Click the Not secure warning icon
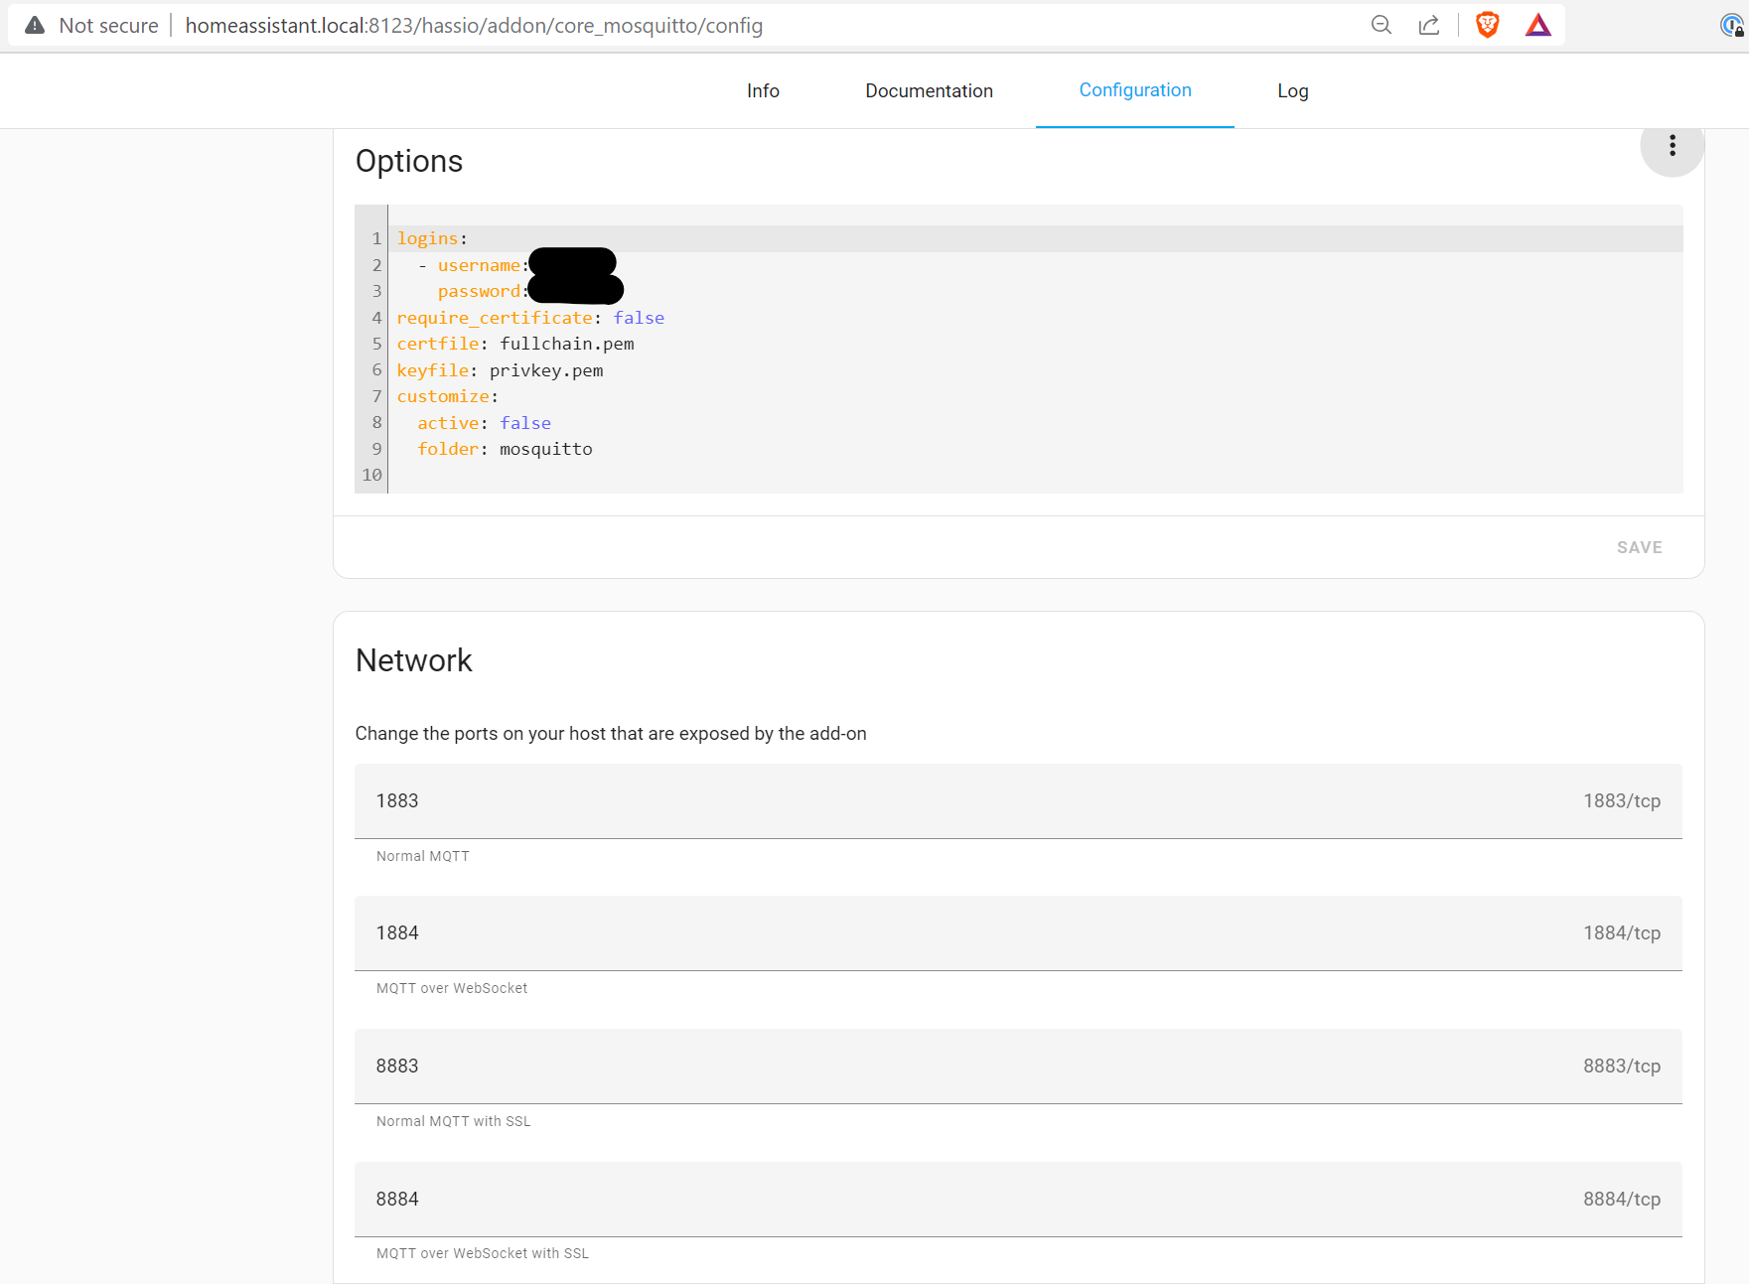This screenshot has width=1749, height=1284. [35, 26]
